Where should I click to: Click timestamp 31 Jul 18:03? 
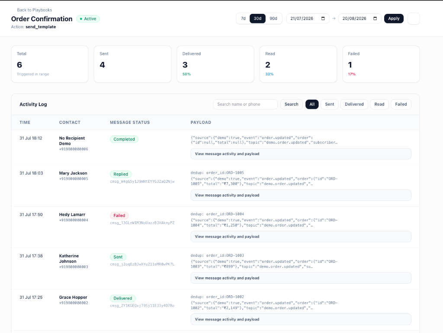(x=31, y=173)
